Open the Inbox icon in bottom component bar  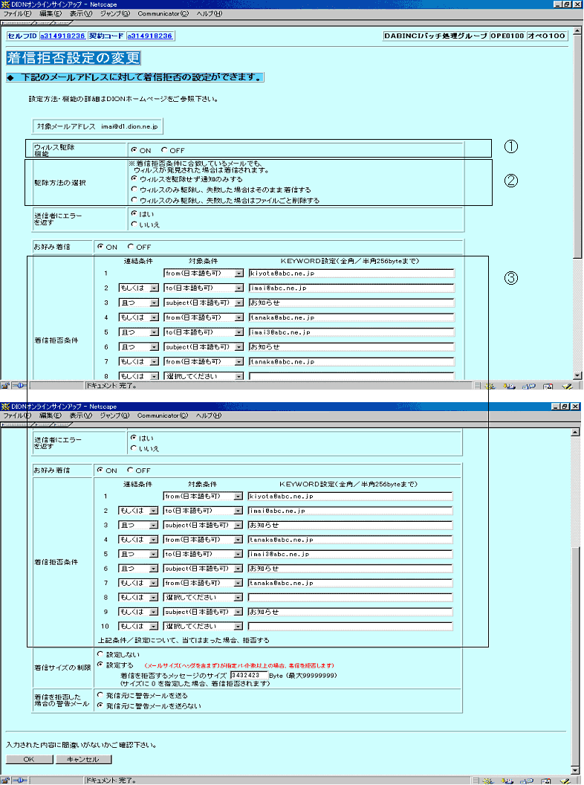click(507, 781)
